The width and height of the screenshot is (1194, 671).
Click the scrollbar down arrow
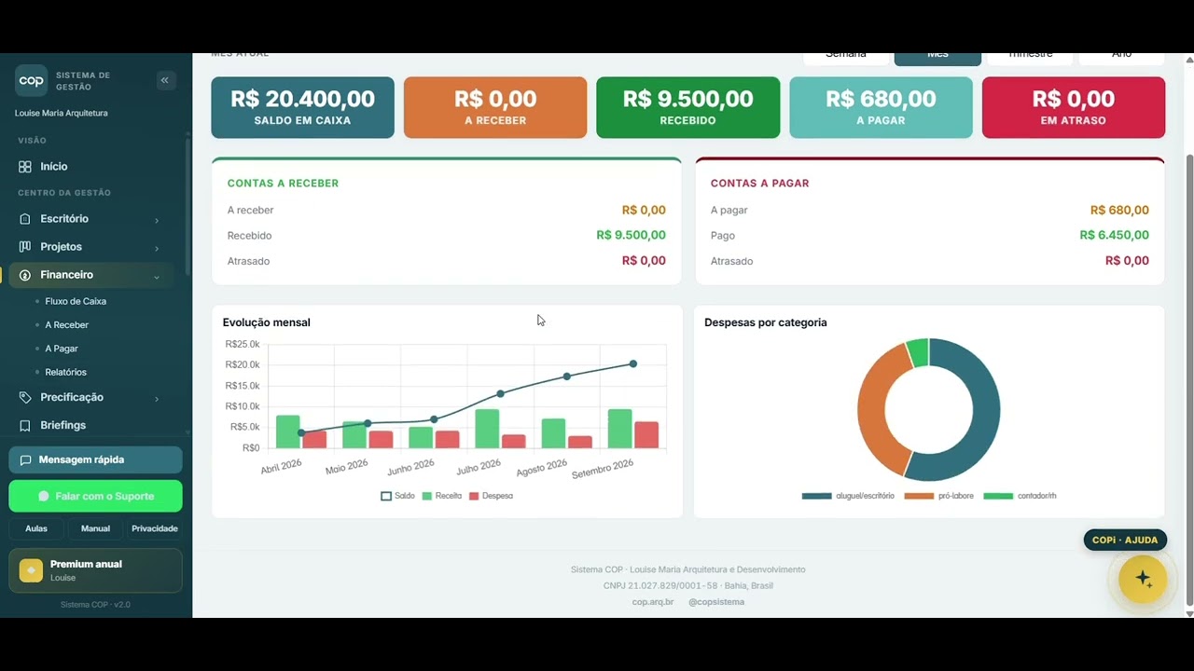coord(1189,613)
